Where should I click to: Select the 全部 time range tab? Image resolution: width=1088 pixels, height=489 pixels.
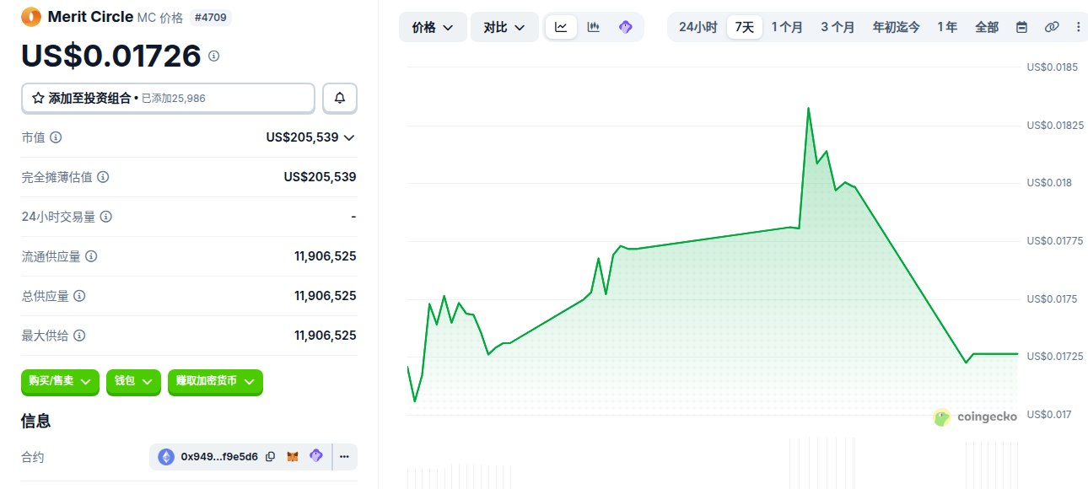click(x=987, y=27)
